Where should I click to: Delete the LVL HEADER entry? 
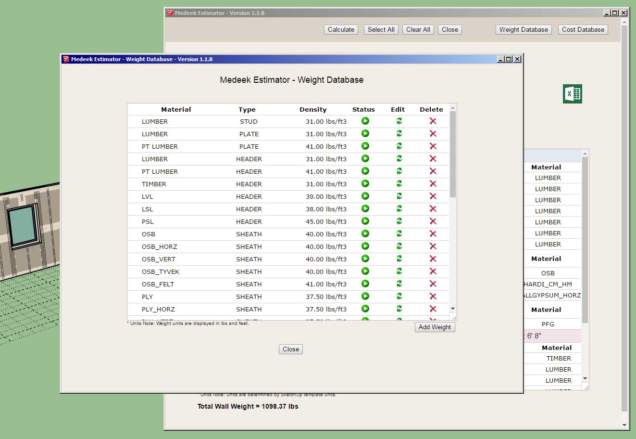[433, 196]
